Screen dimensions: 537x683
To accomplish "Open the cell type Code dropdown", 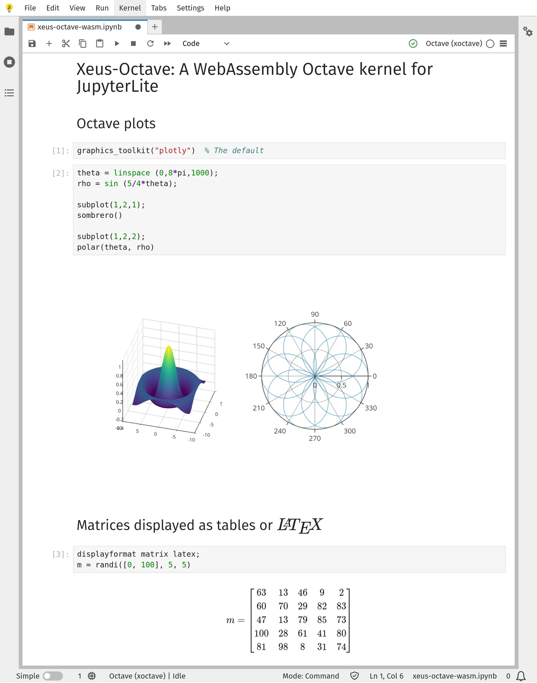I will click(206, 44).
